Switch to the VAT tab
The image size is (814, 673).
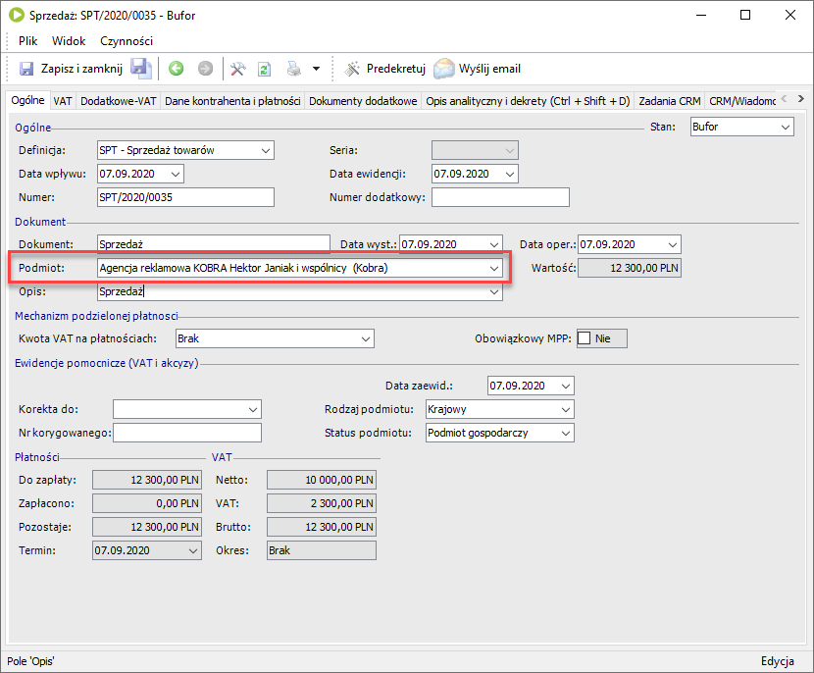[x=63, y=101]
